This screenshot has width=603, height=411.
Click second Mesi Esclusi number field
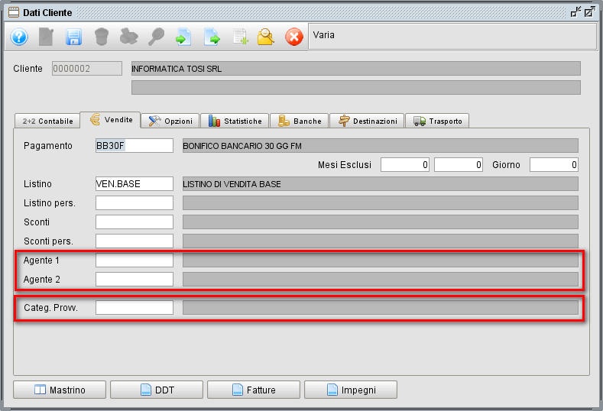point(459,164)
